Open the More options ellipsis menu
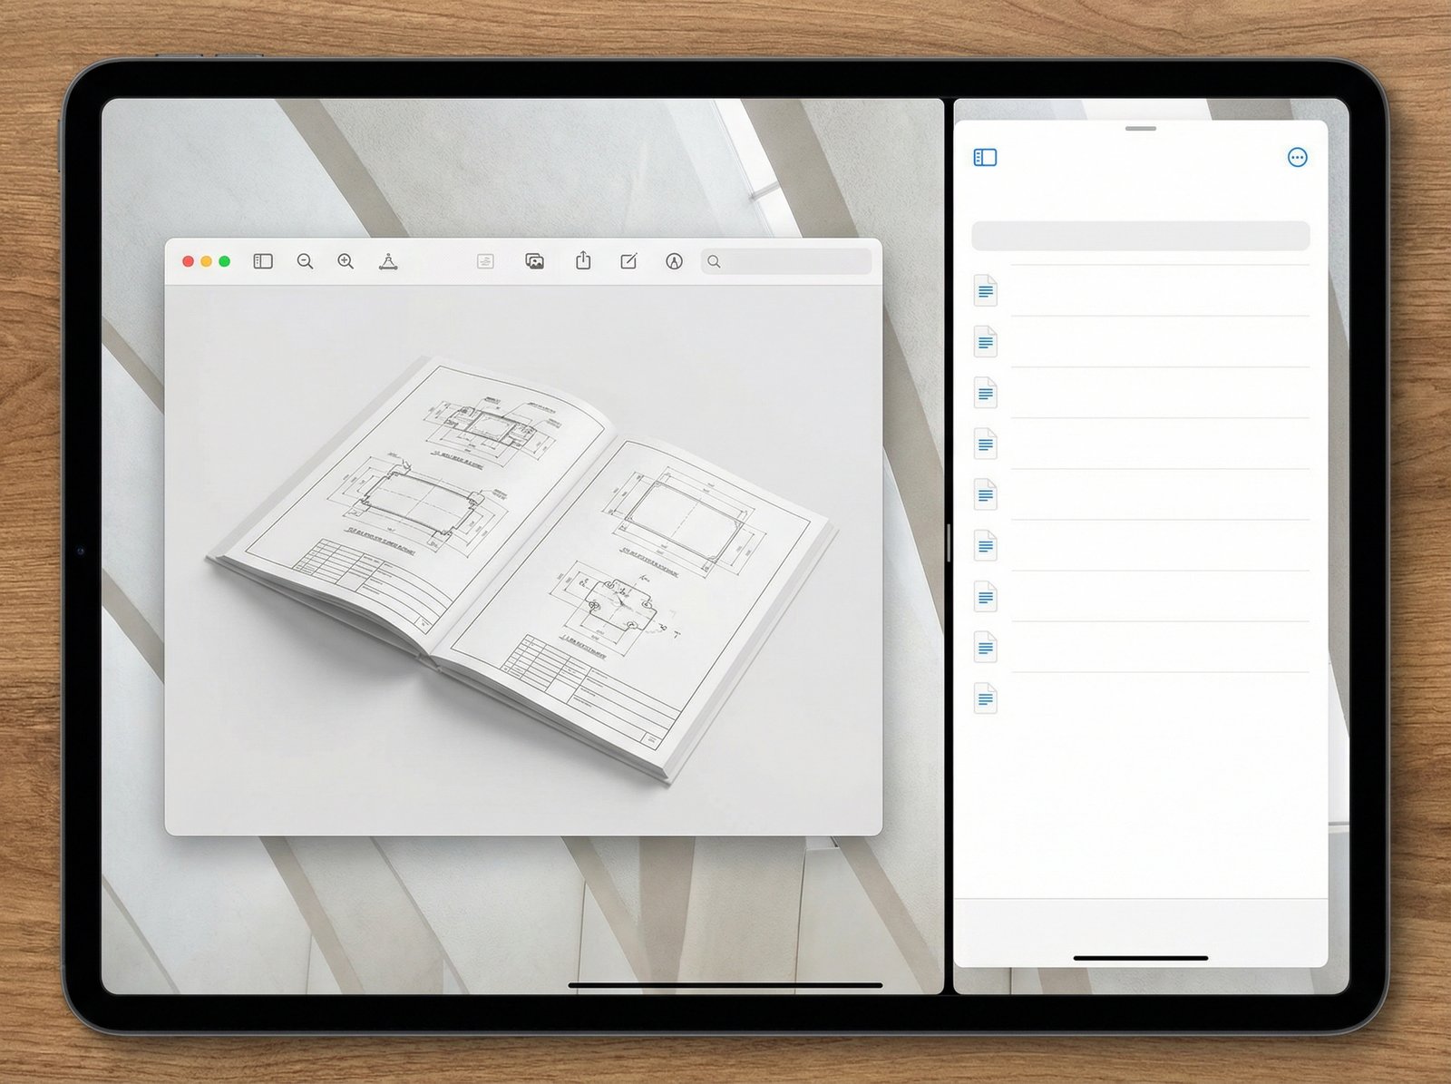This screenshot has width=1451, height=1084. click(1298, 158)
